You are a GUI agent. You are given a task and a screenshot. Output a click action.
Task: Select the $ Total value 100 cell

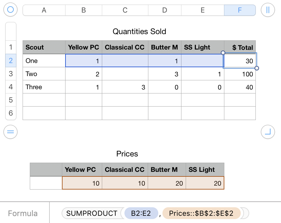pos(240,74)
